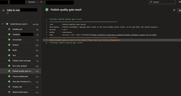Click success icon beside Publish quality gate result title

(47, 10)
